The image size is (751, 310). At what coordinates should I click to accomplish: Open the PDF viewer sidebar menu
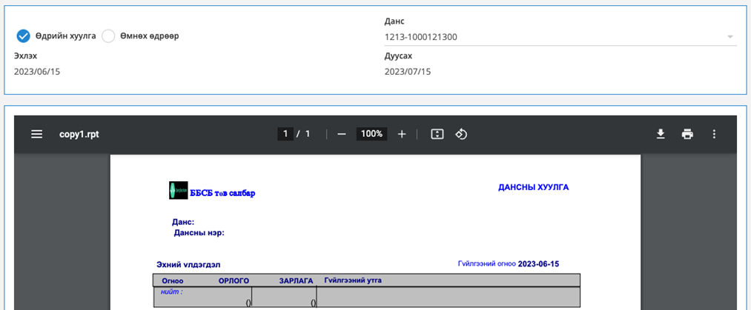tap(37, 134)
